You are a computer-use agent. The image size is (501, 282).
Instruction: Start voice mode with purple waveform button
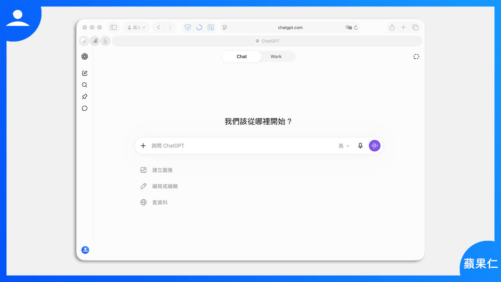[374, 146]
